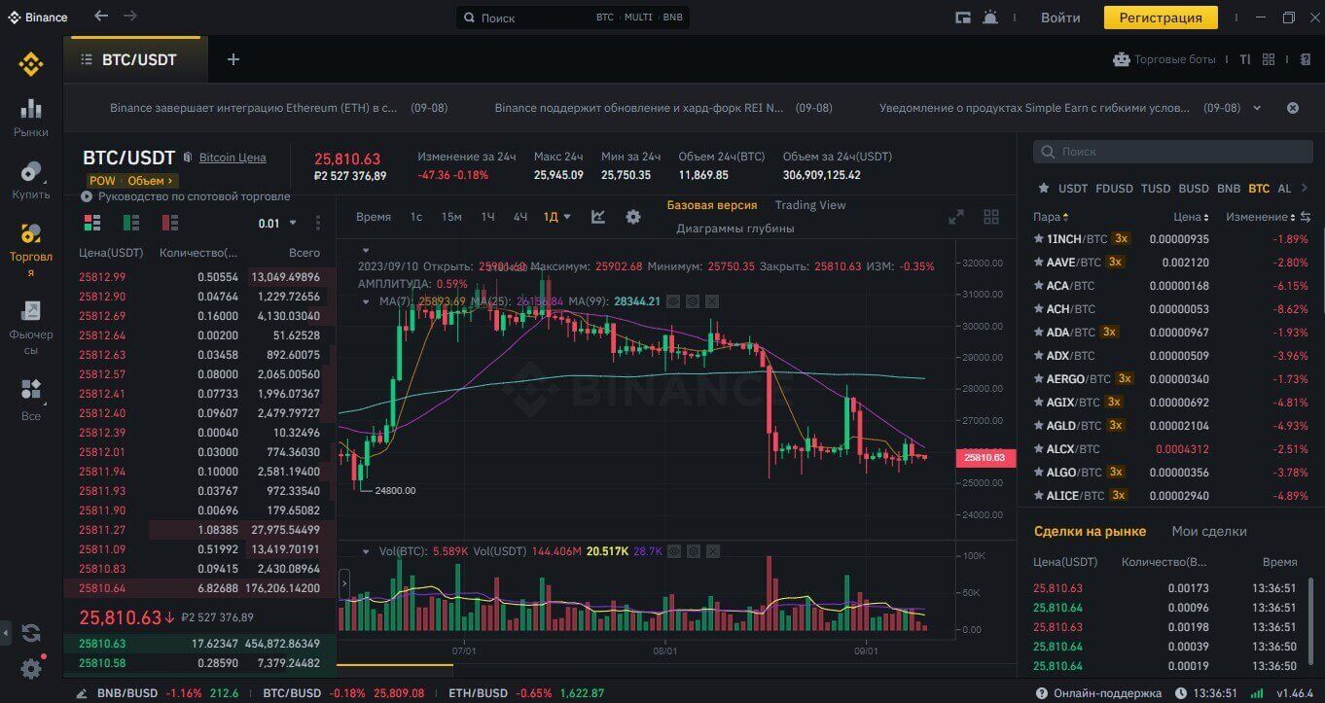Image resolution: width=1325 pixels, height=703 pixels.
Task: Switch to Trading View tab
Action: [809, 205]
